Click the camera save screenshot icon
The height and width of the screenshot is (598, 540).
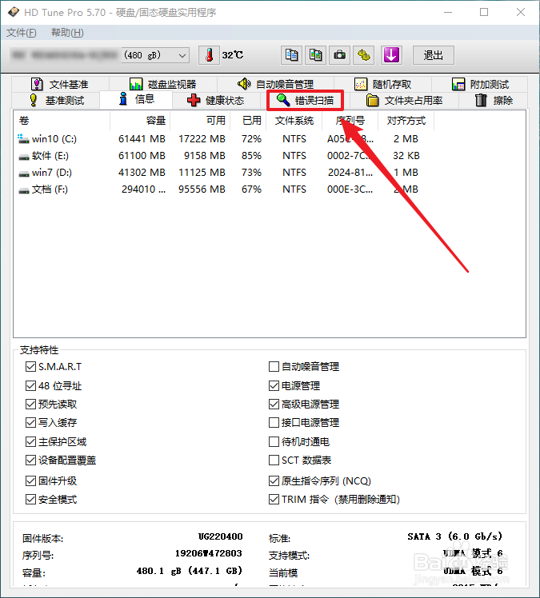point(340,56)
